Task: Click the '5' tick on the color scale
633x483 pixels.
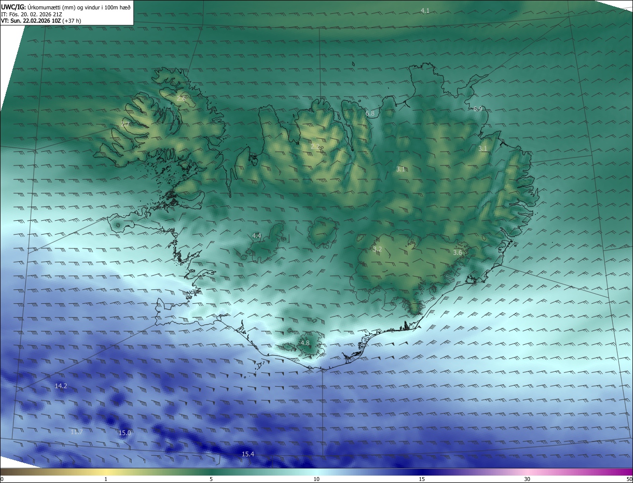Action: pos(211,479)
